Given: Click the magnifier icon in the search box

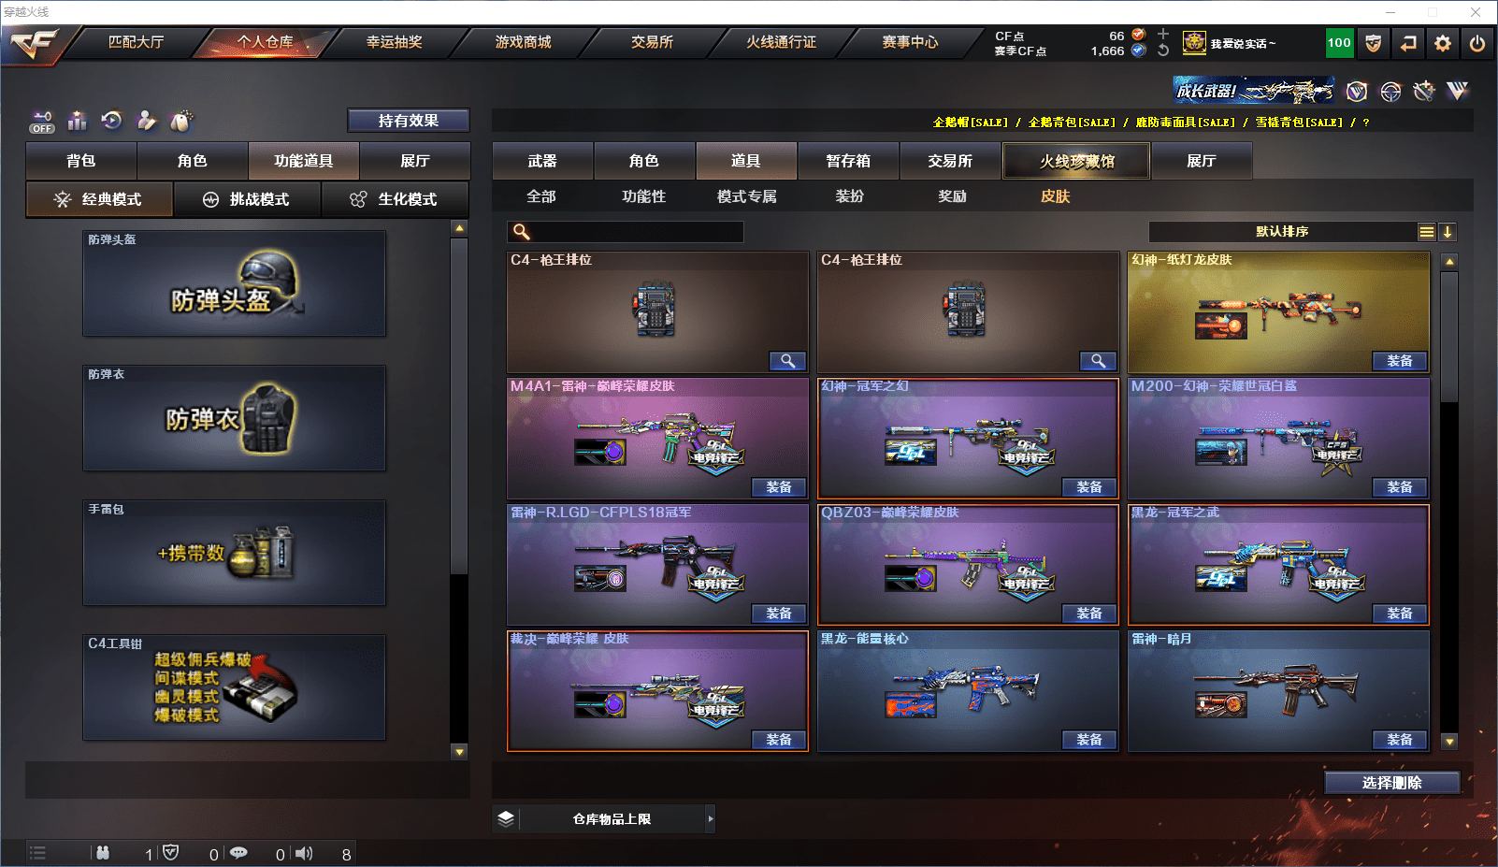Looking at the screenshot, I should [x=522, y=232].
